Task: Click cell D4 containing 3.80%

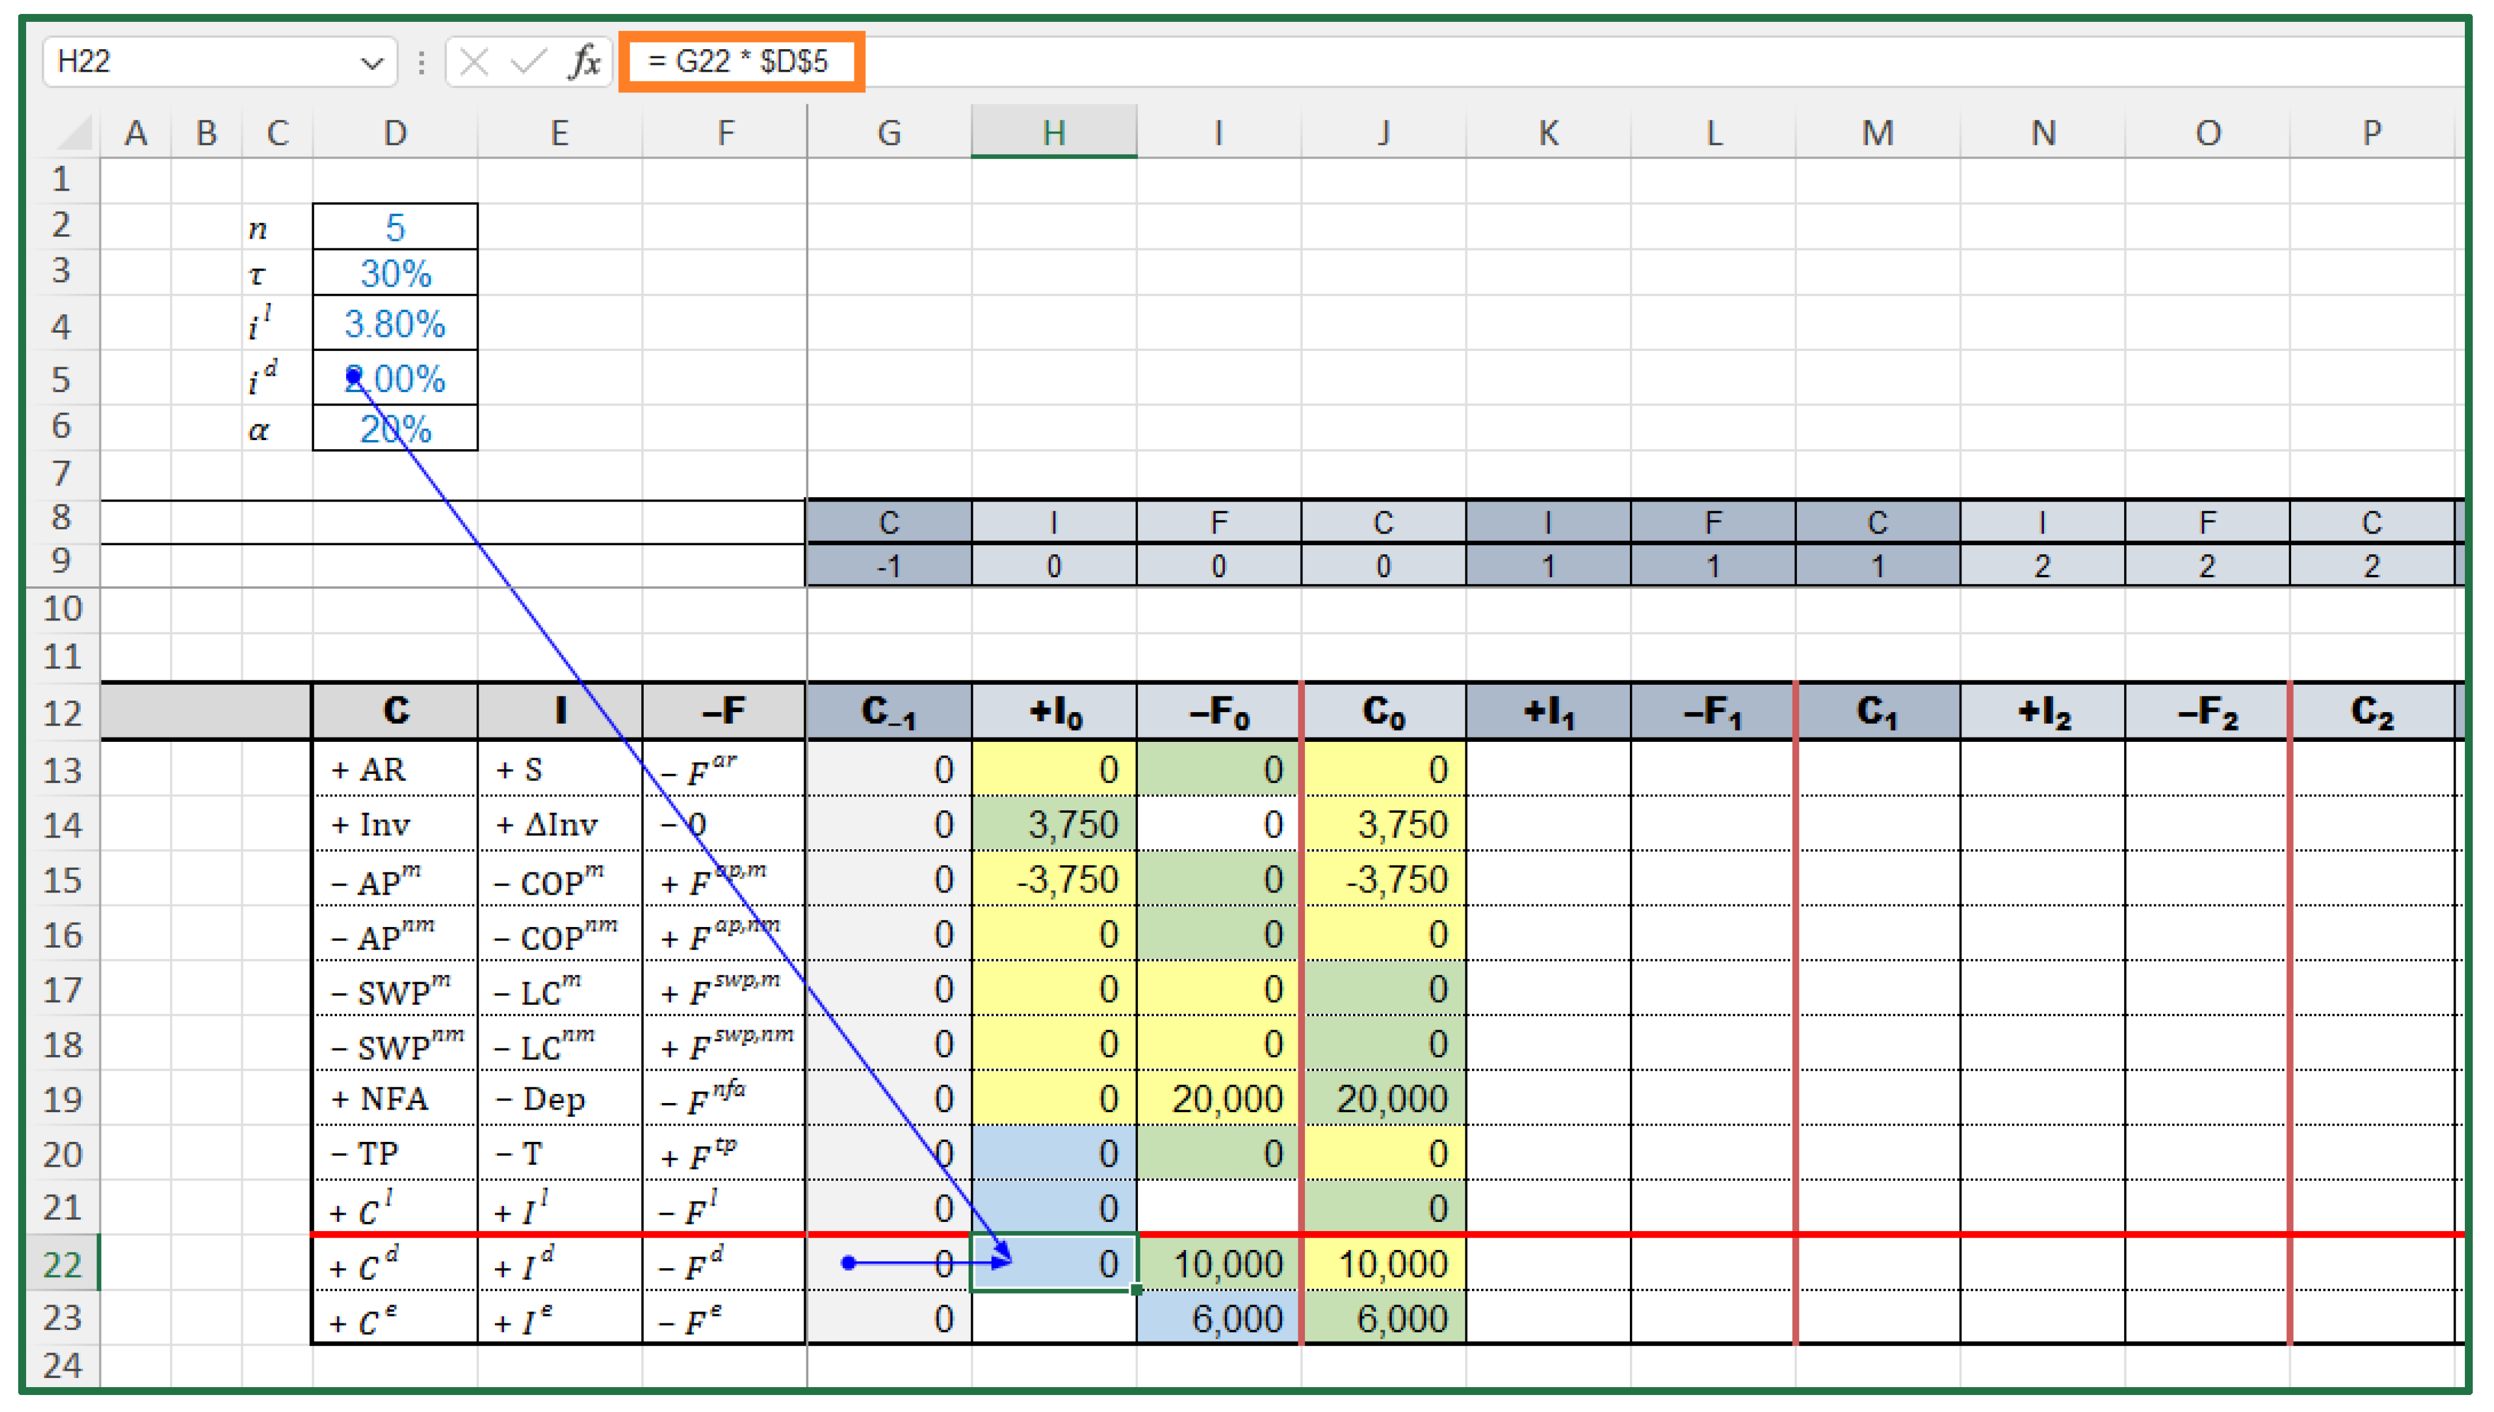Action: pyautogui.click(x=395, y=324)
